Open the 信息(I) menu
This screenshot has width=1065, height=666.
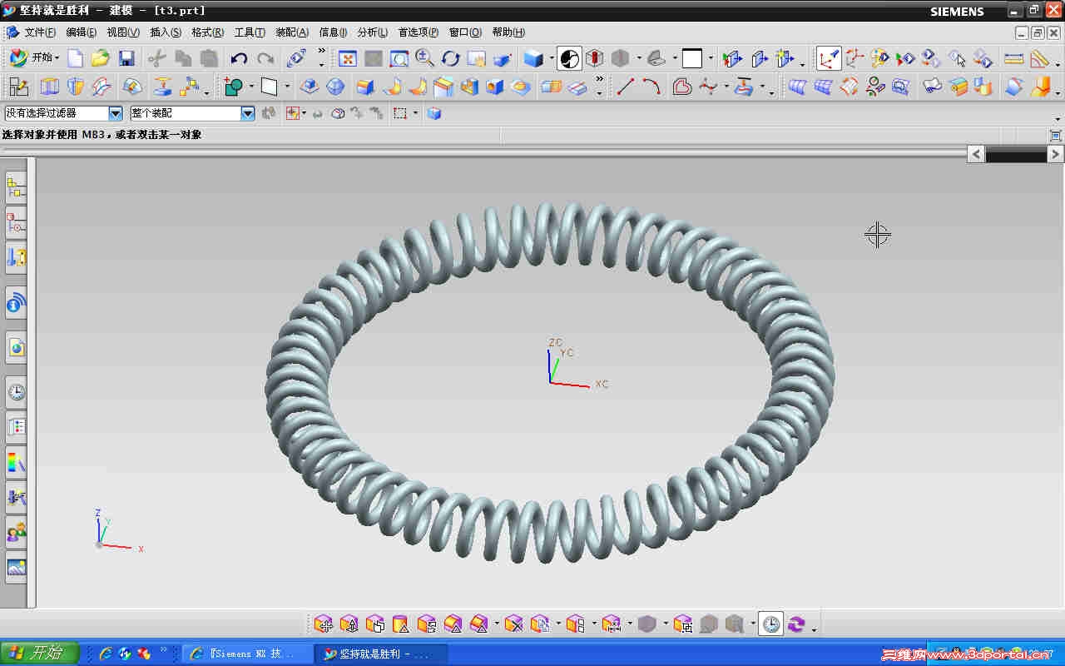[333, 32]
